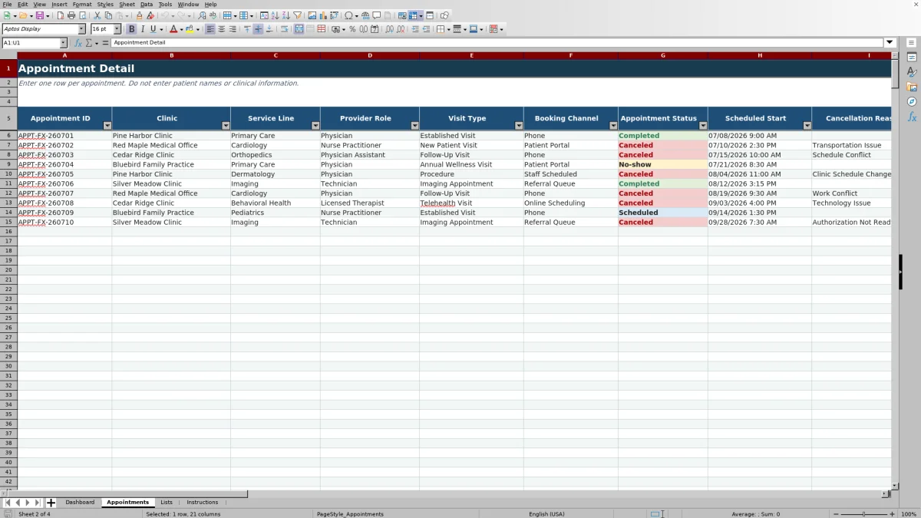The image size is (921, 518).
Task: Open the Name Box dropdown arrow
Action: (x=63, y=43)
